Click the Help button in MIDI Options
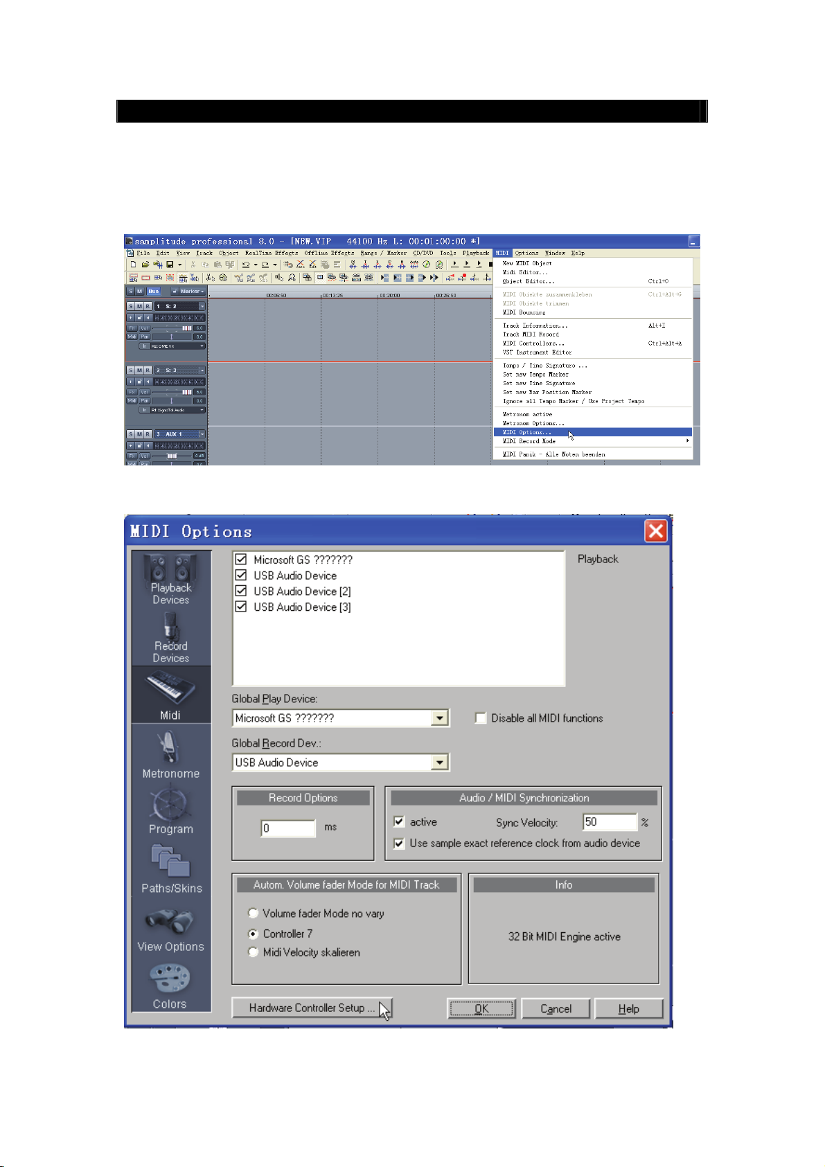Viewport: 825px width, 1167px height. click(629, 1008)
